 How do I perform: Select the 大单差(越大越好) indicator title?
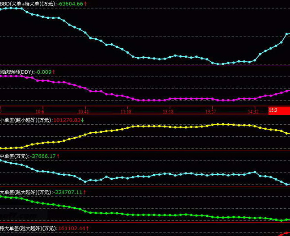26,192
